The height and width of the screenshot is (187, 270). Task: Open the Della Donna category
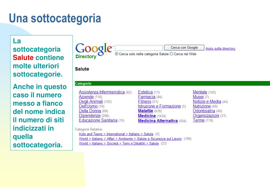point(90,111)
